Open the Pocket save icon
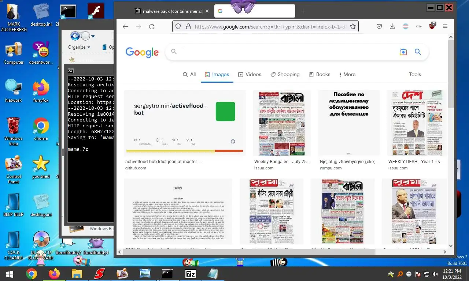Viewport: 469px width, 281px height. coord(379,26)
